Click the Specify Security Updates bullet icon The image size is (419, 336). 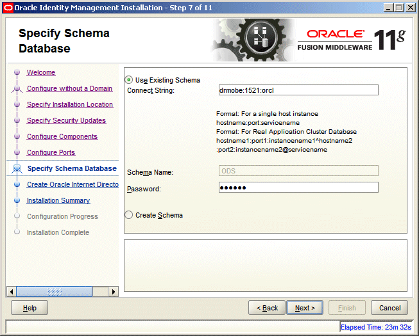coord(17,120)
